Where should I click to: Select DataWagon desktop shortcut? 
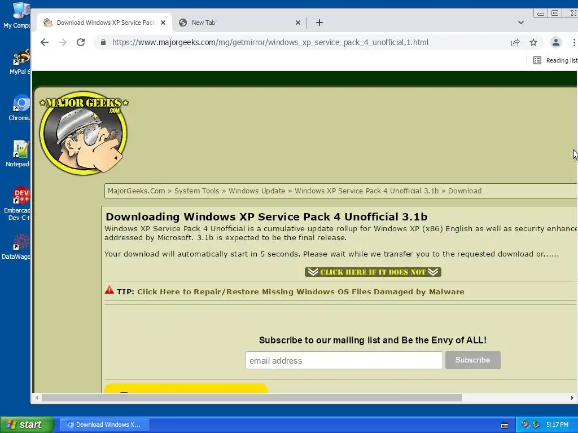(x=16, y=247)
